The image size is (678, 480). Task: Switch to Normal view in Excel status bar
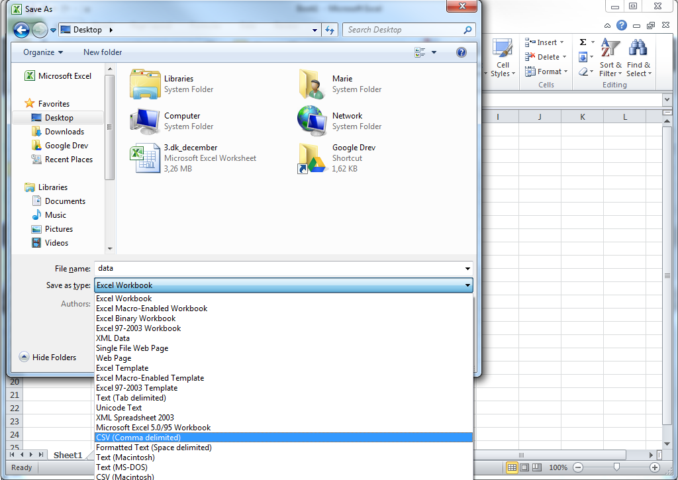pos(512,467)
